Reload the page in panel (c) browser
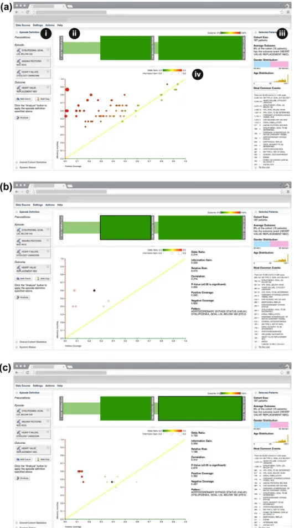The height and width of the screenshot is (528, 294). click(x=27, y=372)
